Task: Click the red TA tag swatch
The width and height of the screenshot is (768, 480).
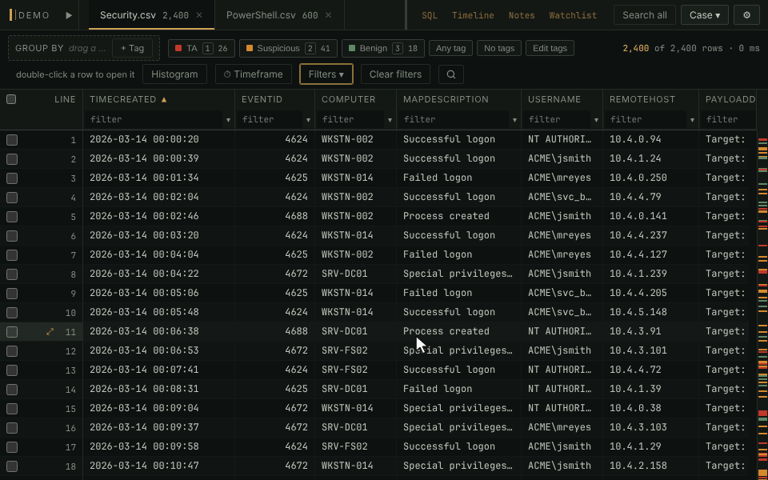Action: pyautogui.click(x=178, y=48)
